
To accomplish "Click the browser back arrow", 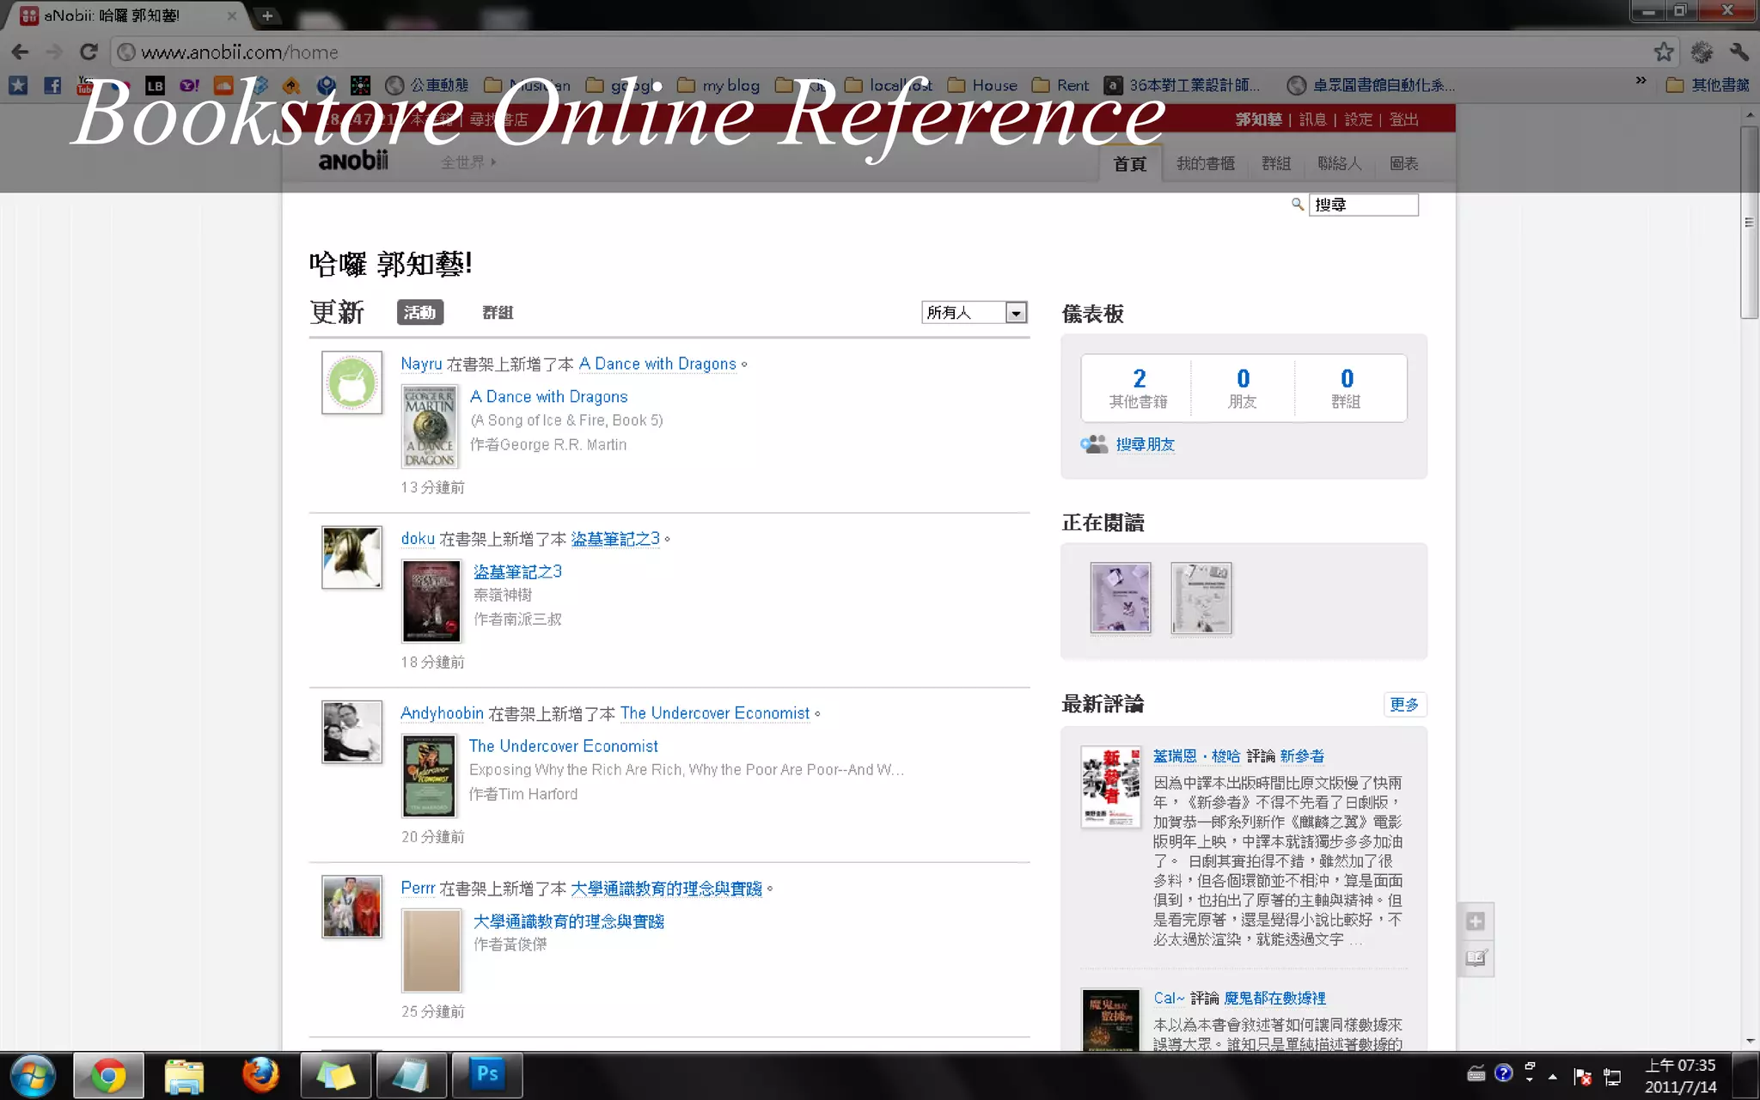I will click(x=20, y=52).
